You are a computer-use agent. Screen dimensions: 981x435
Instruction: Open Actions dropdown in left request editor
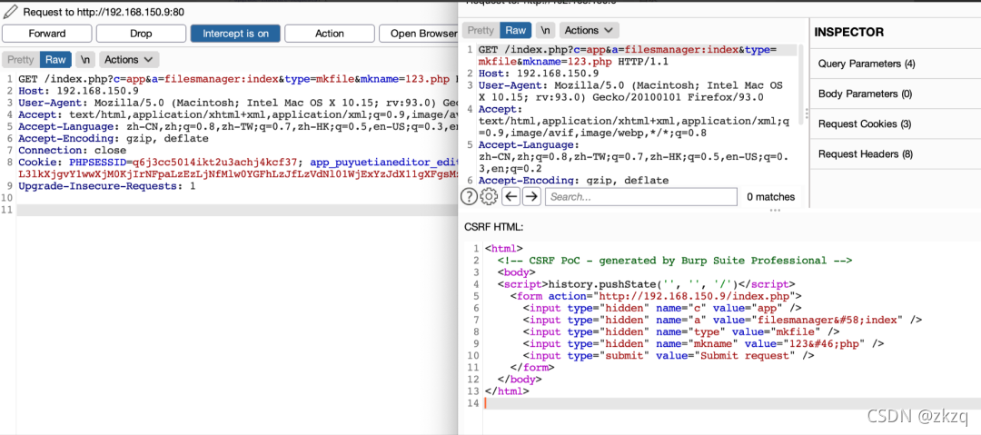129,59
